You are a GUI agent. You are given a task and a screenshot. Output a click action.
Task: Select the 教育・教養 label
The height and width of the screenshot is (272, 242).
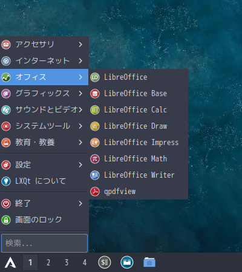click(x=35, y=143)
